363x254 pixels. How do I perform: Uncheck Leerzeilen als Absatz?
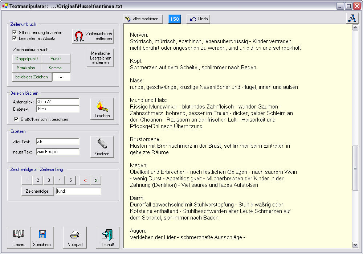(x=15, y=38)
